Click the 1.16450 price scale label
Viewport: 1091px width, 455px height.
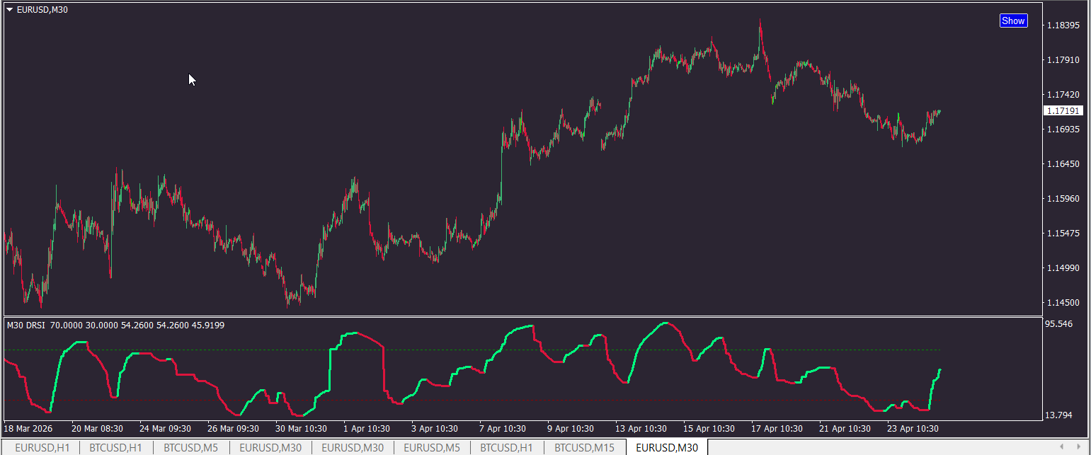[1063, 164]
